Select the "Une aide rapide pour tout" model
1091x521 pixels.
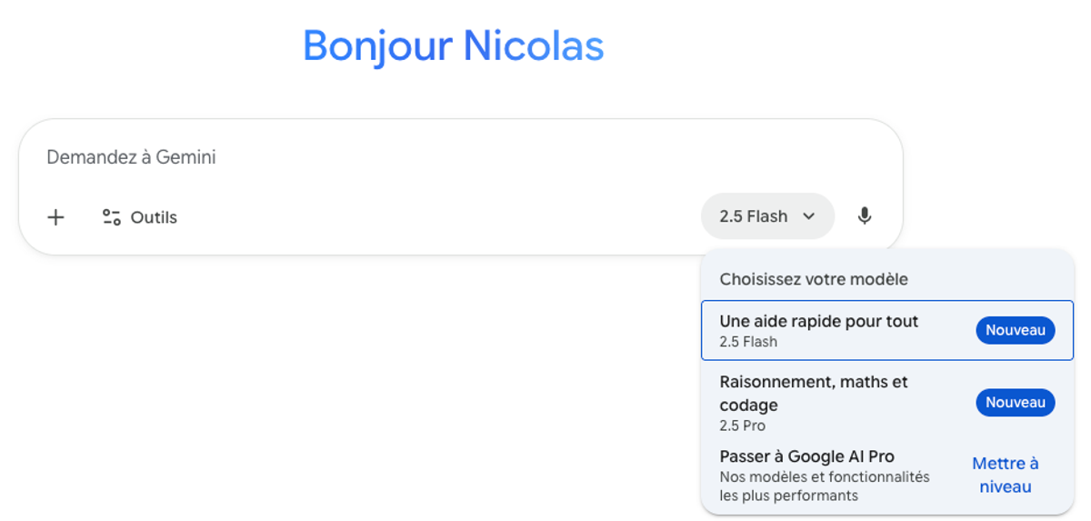pos(818,322)
